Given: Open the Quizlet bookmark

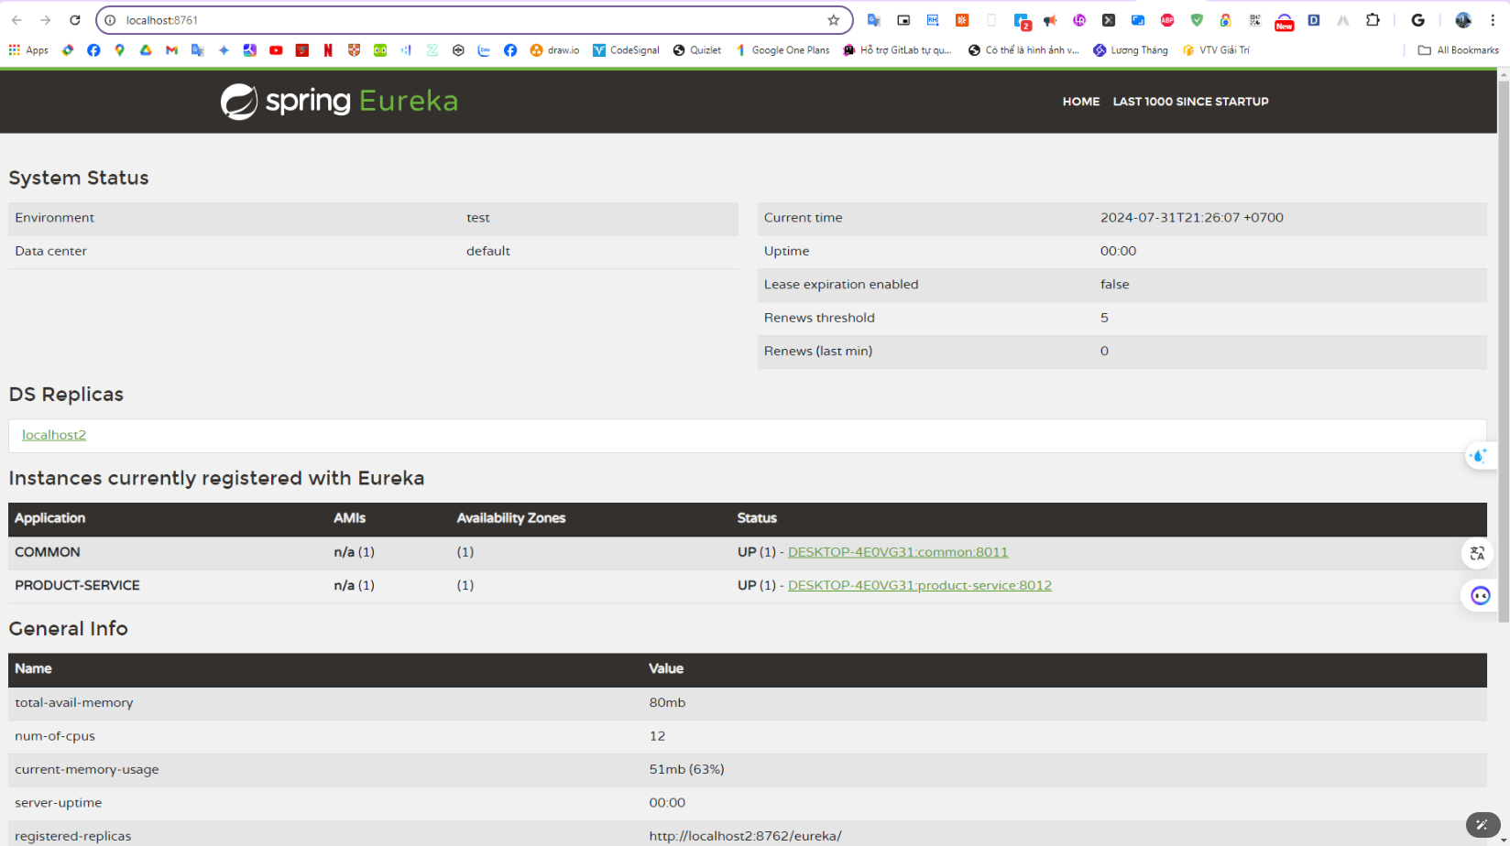Looking at the screenshot, I should tap(696, 50).
